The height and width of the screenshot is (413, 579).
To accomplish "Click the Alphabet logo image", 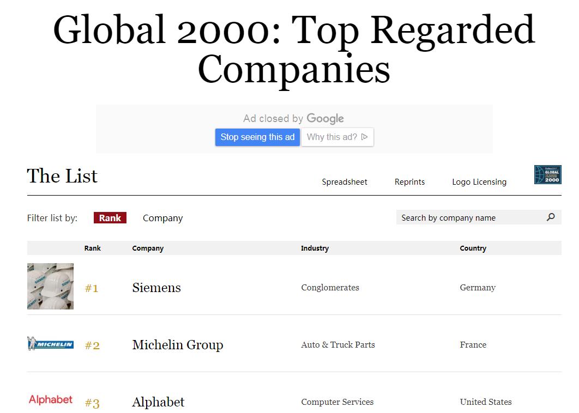I will [x=51, y=400].
